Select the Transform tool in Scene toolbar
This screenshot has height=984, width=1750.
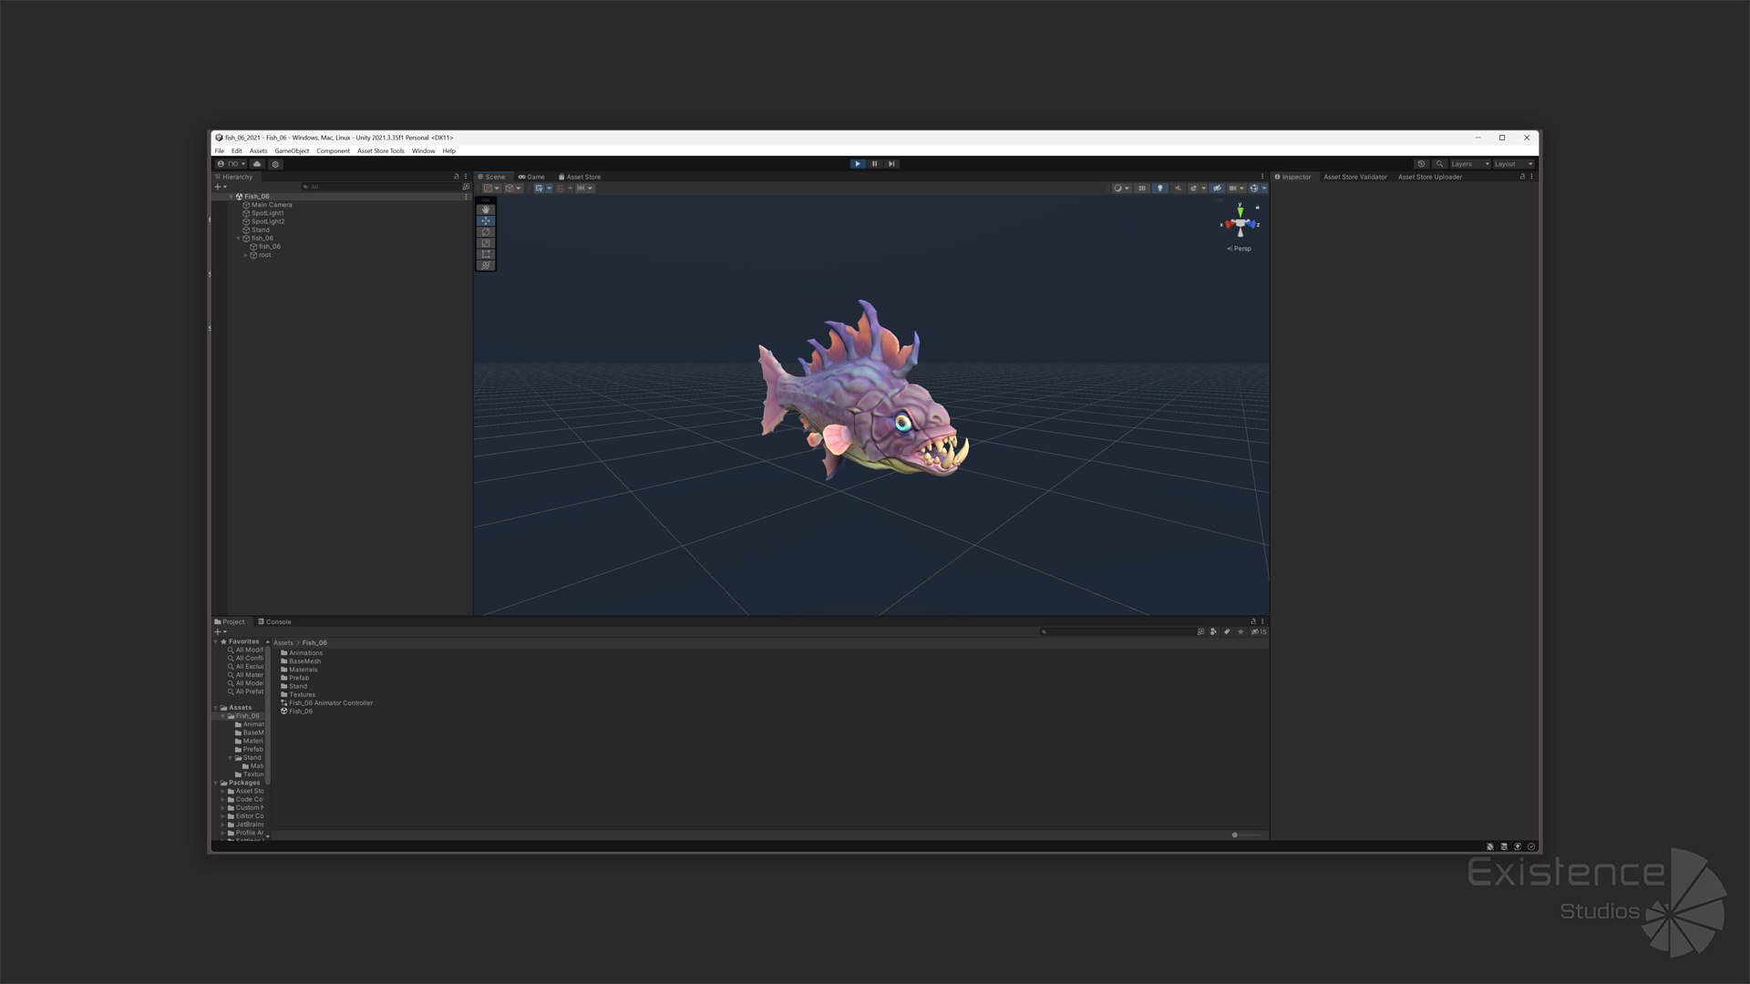486,265
